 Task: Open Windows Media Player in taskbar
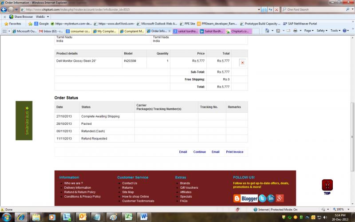point(51,217)
